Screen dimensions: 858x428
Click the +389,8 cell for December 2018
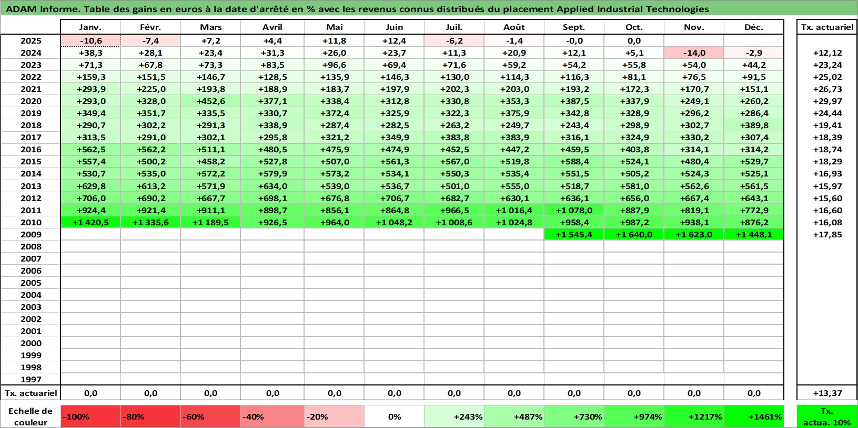(754, 125)
